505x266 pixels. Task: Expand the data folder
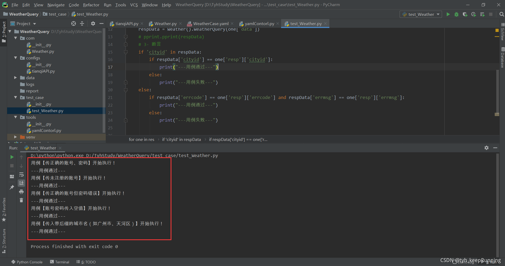pos(16,78)
